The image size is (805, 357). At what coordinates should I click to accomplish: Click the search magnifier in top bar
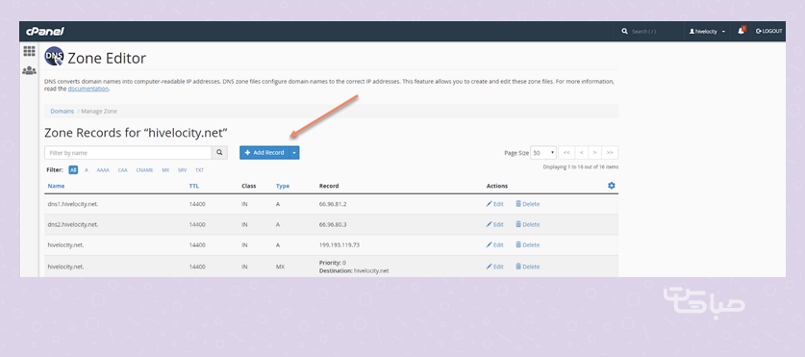[624, 32]
